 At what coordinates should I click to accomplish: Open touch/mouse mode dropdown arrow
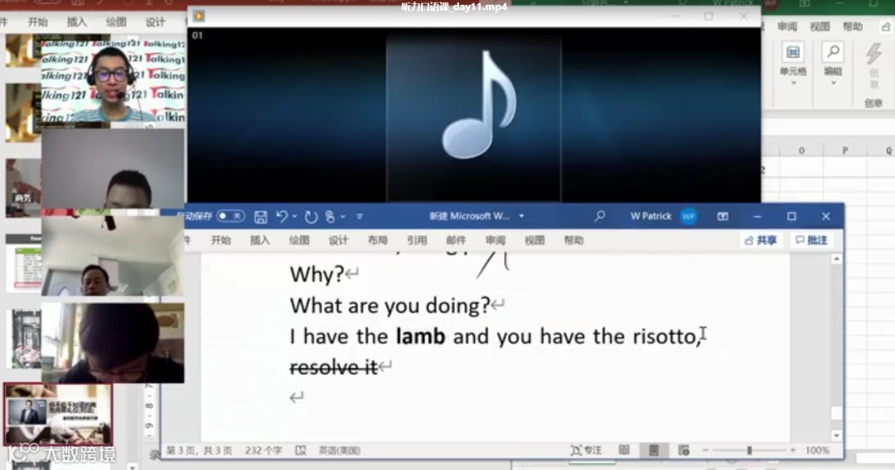click(342, 217)
